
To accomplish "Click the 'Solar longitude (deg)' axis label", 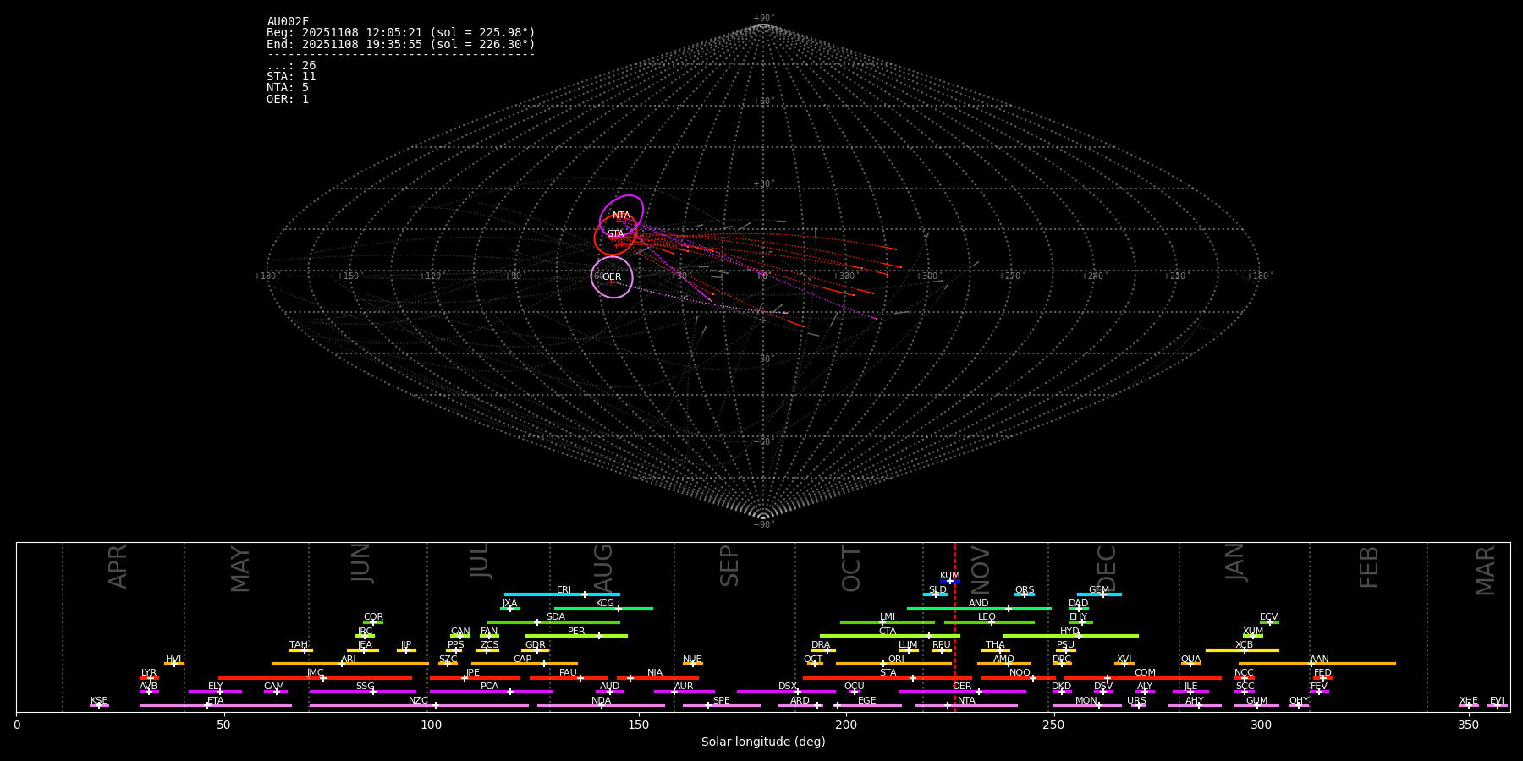I will pyautogui.click(x=763, y=742).
